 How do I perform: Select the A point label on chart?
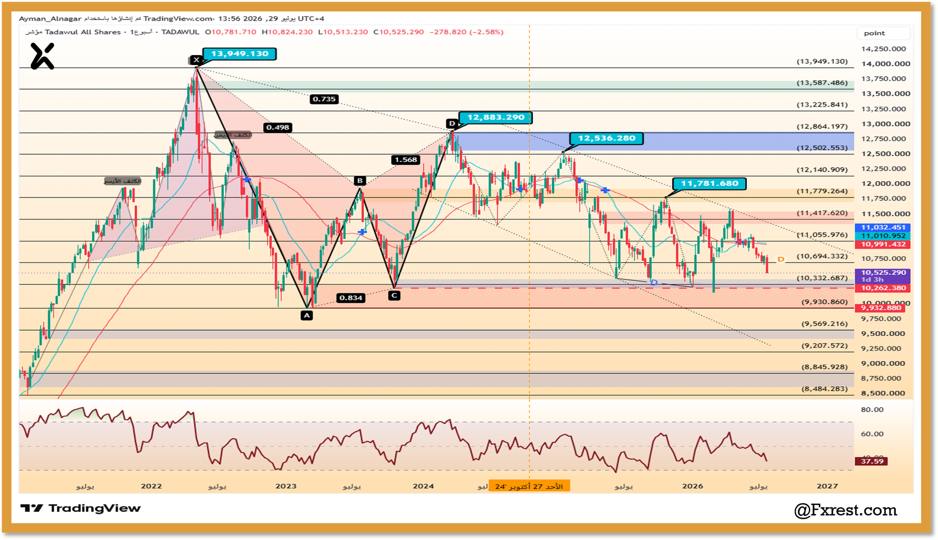pyautogui.click(x=307, y=315)
